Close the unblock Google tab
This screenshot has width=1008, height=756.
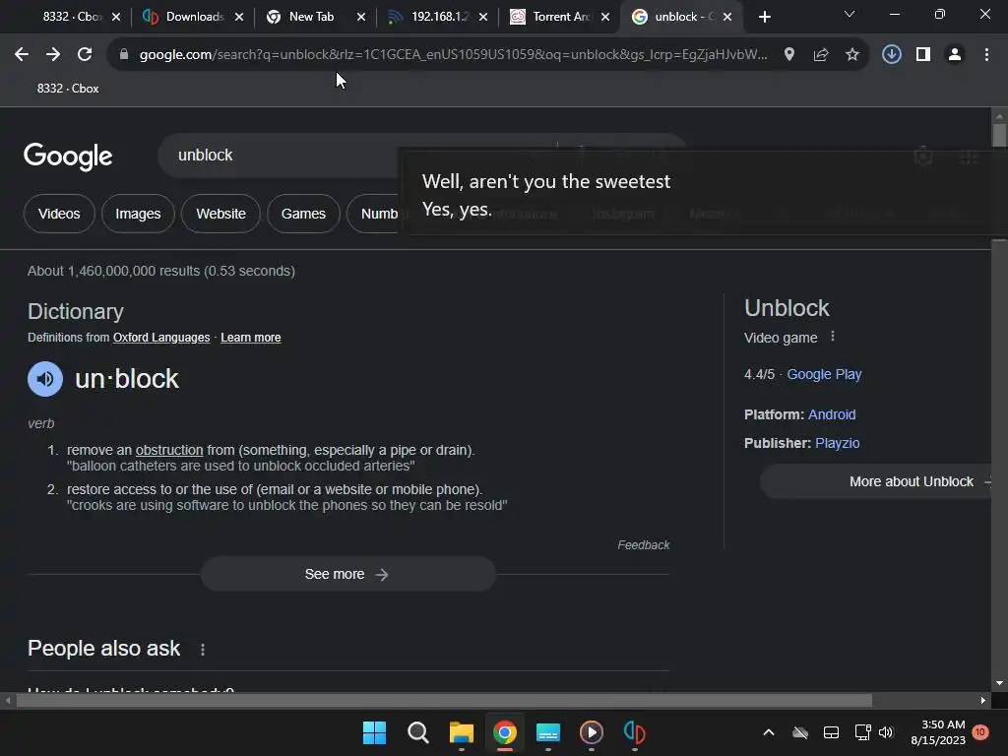pyautogui.click(x=727, y=17)
